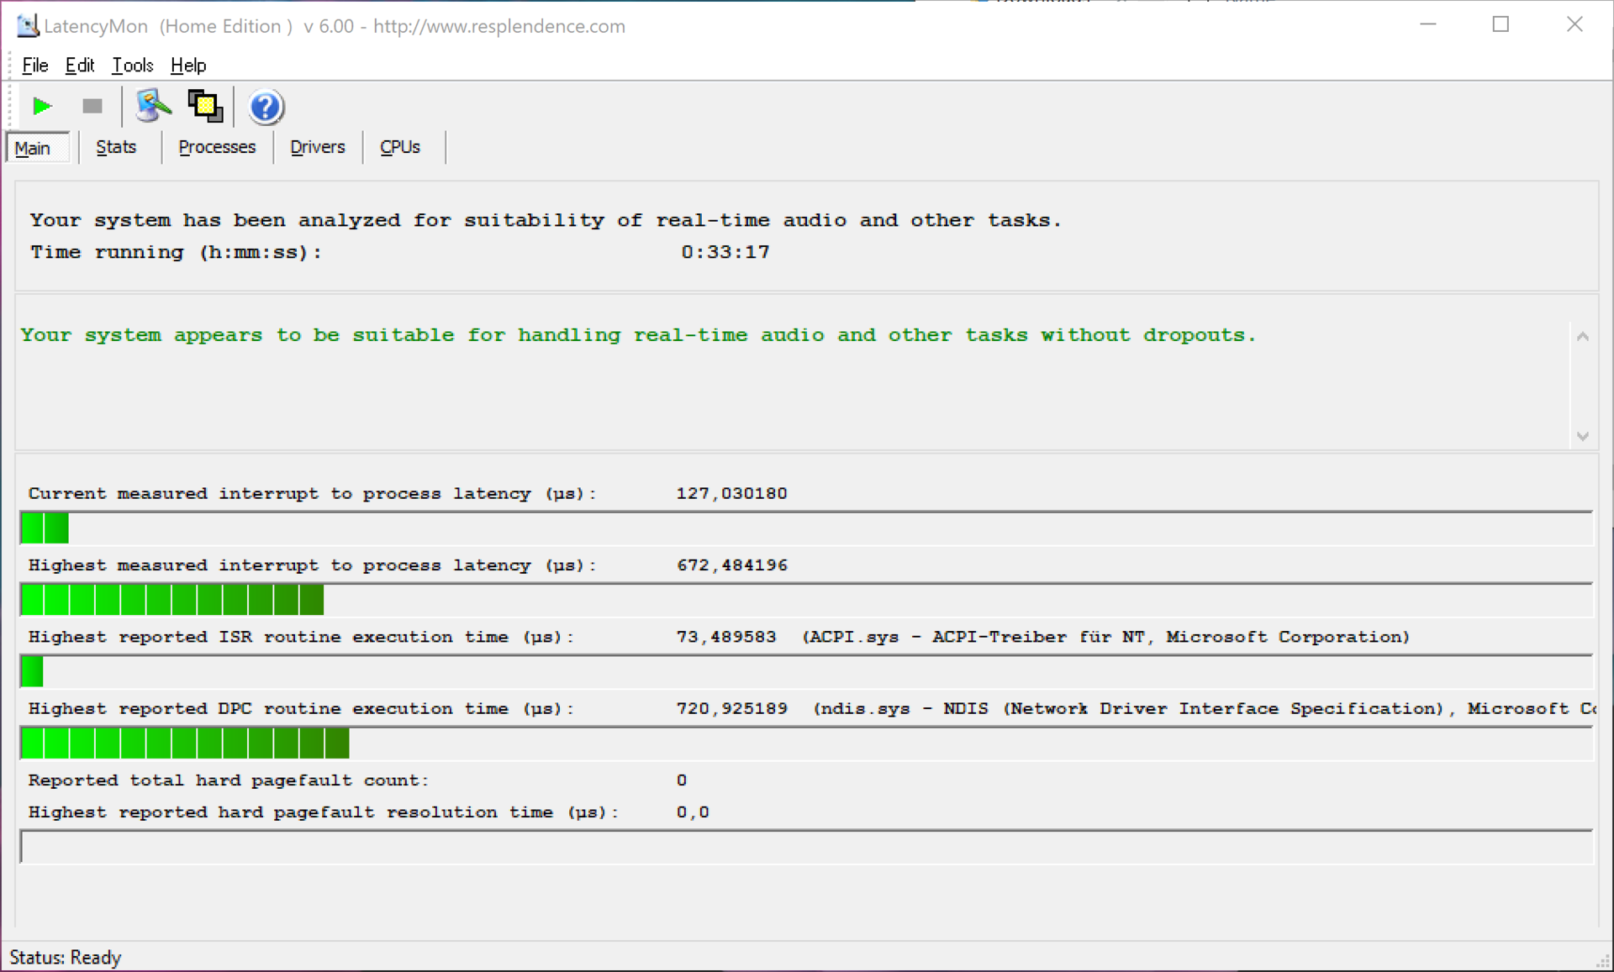Switch to the CPUs tab
The width and height of the screenshot is (1614, 972).
400,148
